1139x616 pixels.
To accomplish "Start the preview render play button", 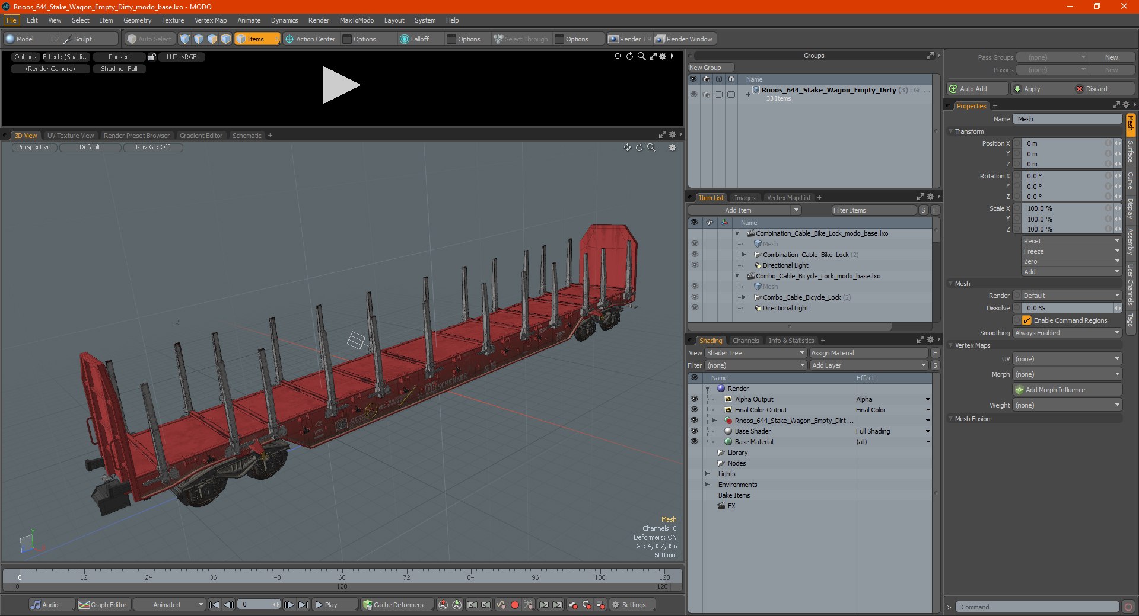I will pos(341,85).
